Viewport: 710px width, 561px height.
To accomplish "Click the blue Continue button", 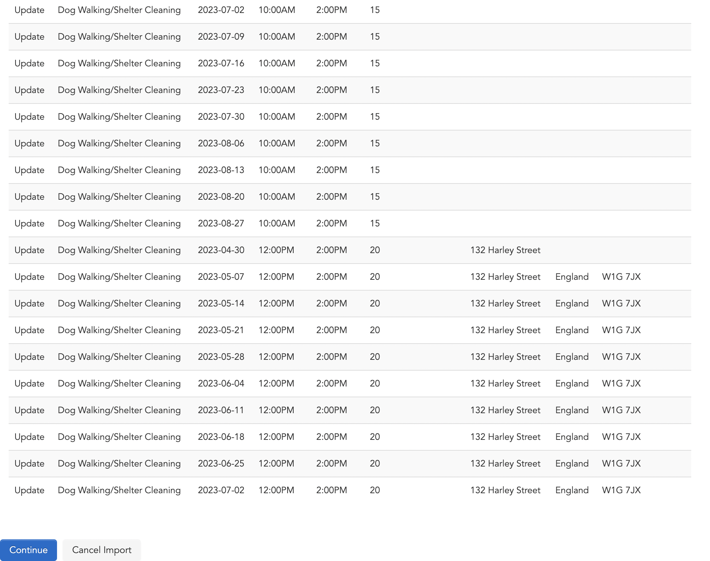I will [x=29, y=550].
